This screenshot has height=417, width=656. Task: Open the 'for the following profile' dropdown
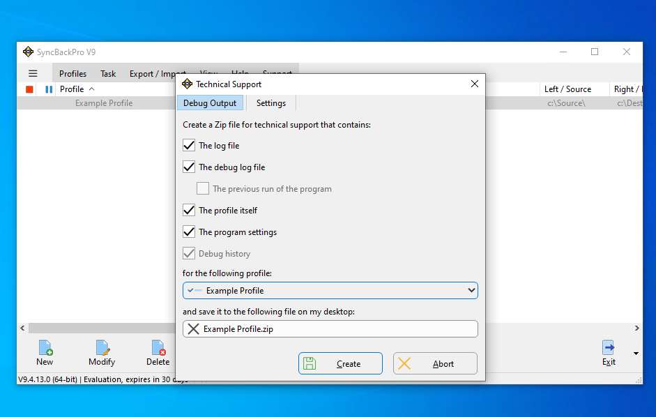330,291
